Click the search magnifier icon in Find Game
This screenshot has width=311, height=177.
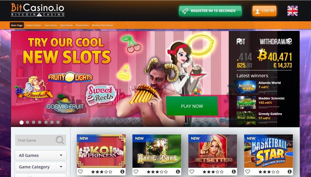pyautogui.click(x=60, y=140)
